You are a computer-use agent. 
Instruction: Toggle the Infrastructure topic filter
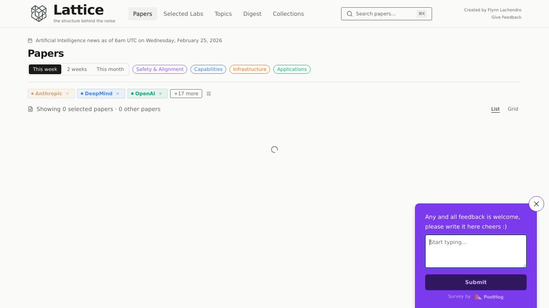click(250, 69)
